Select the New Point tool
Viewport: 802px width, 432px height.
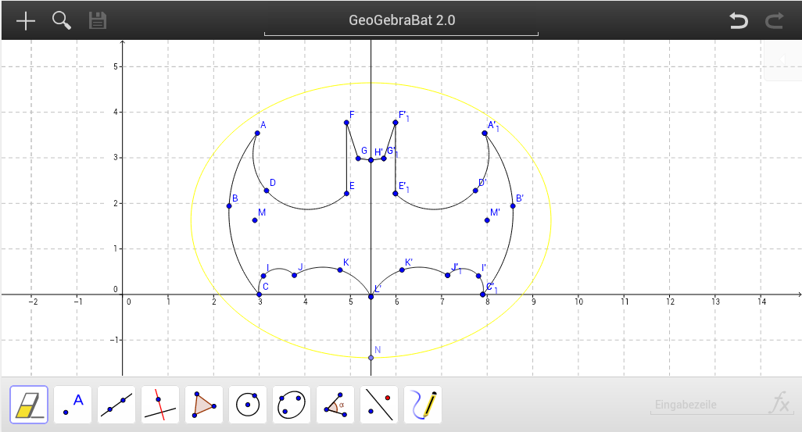click(x=73, y=405)
